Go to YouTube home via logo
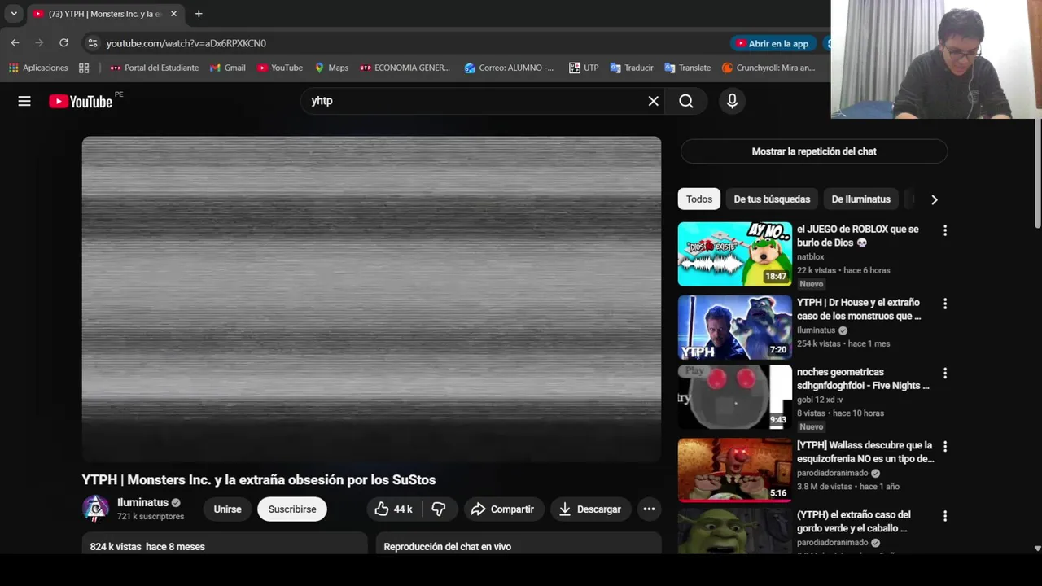Screen dimensions: 1042x586 pyautogui.click(x=81, y=101)
